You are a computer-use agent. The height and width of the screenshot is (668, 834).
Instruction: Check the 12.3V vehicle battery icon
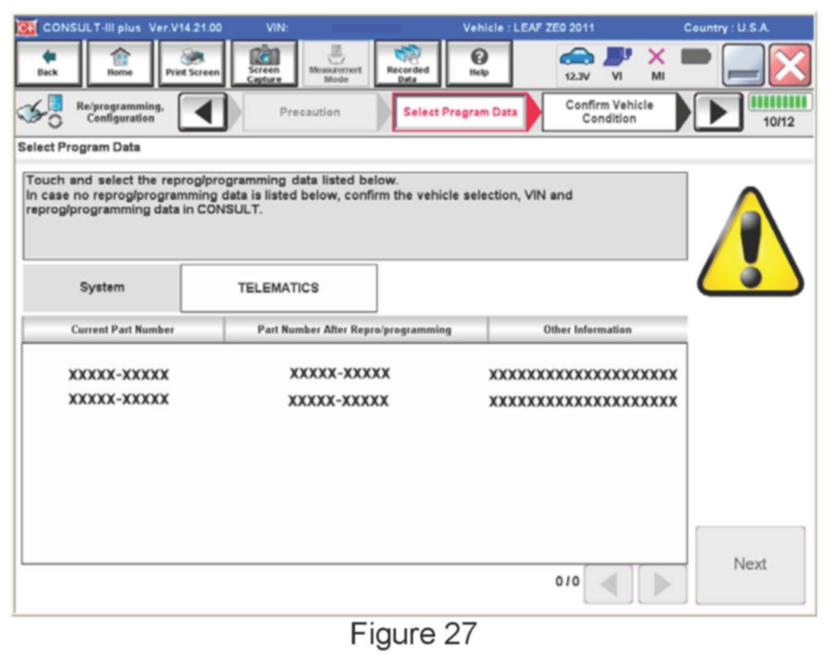(x=577, y=64)
